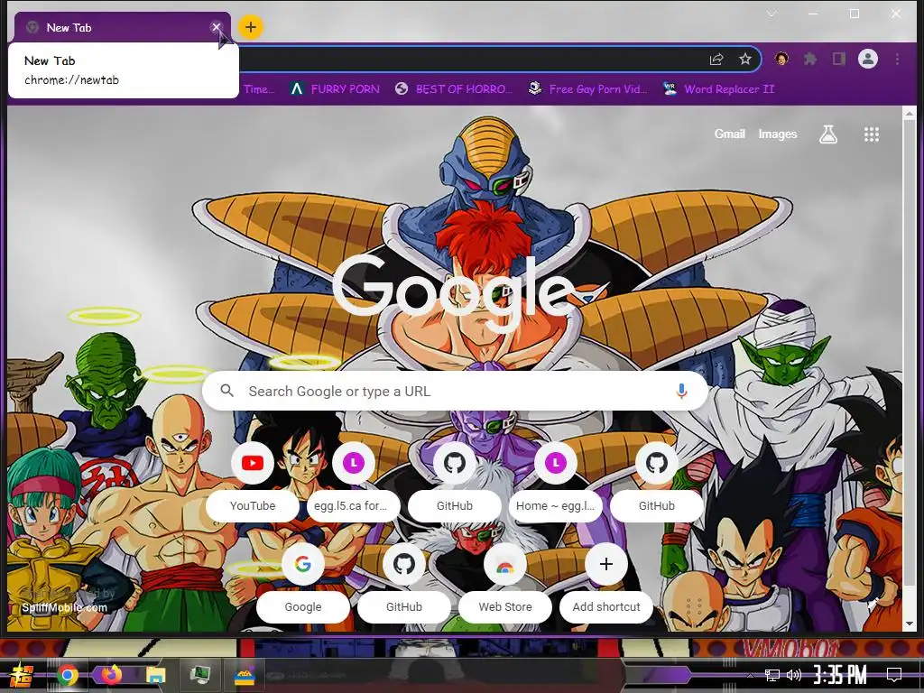Viewport: 924px width, 693px height.
Task: Open the network tray icon
Action: click(772, 675)
